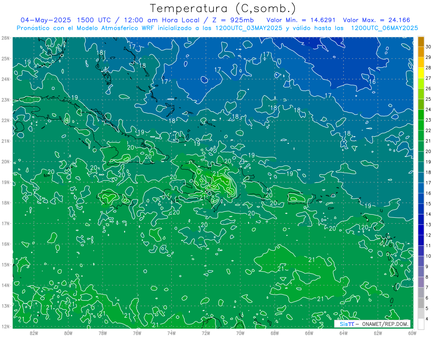Screen dimensions: 438x338
Task: Click the 78W longitude axis label
Action: (x=103, y=333)
